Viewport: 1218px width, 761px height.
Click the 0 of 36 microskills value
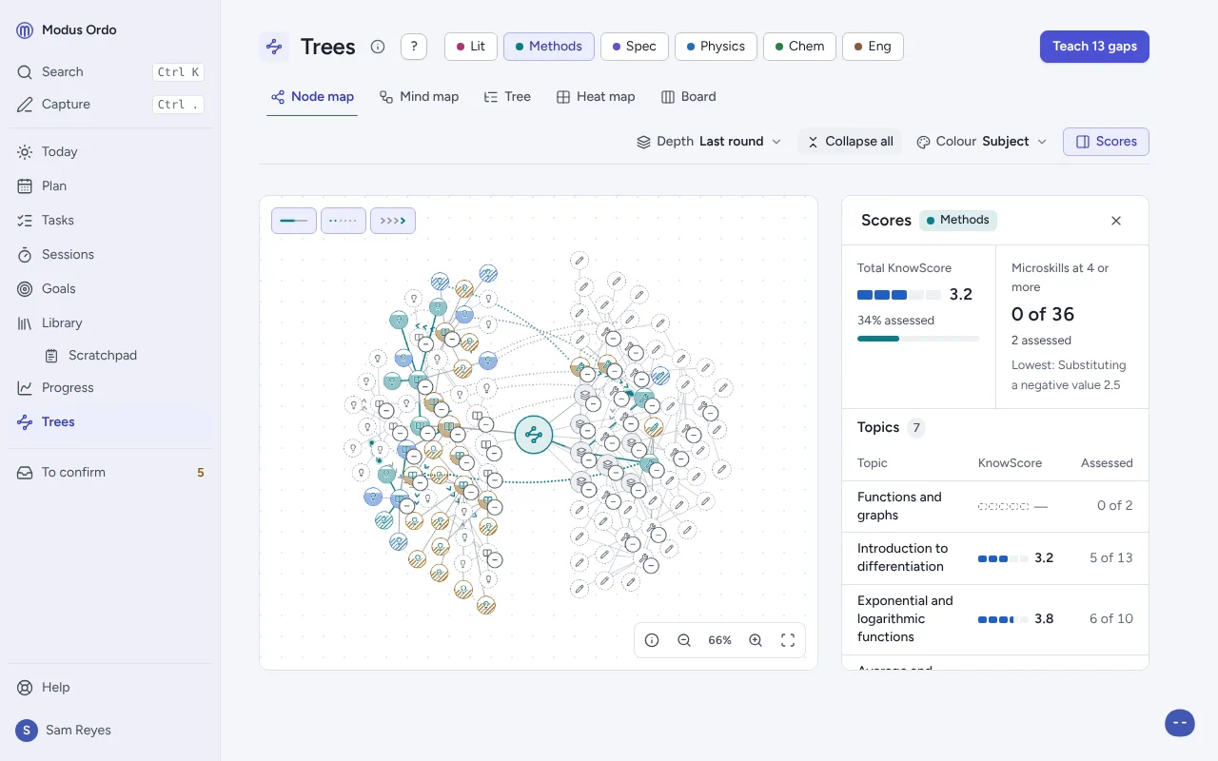pyautogui.click(x=1043, y=314)
